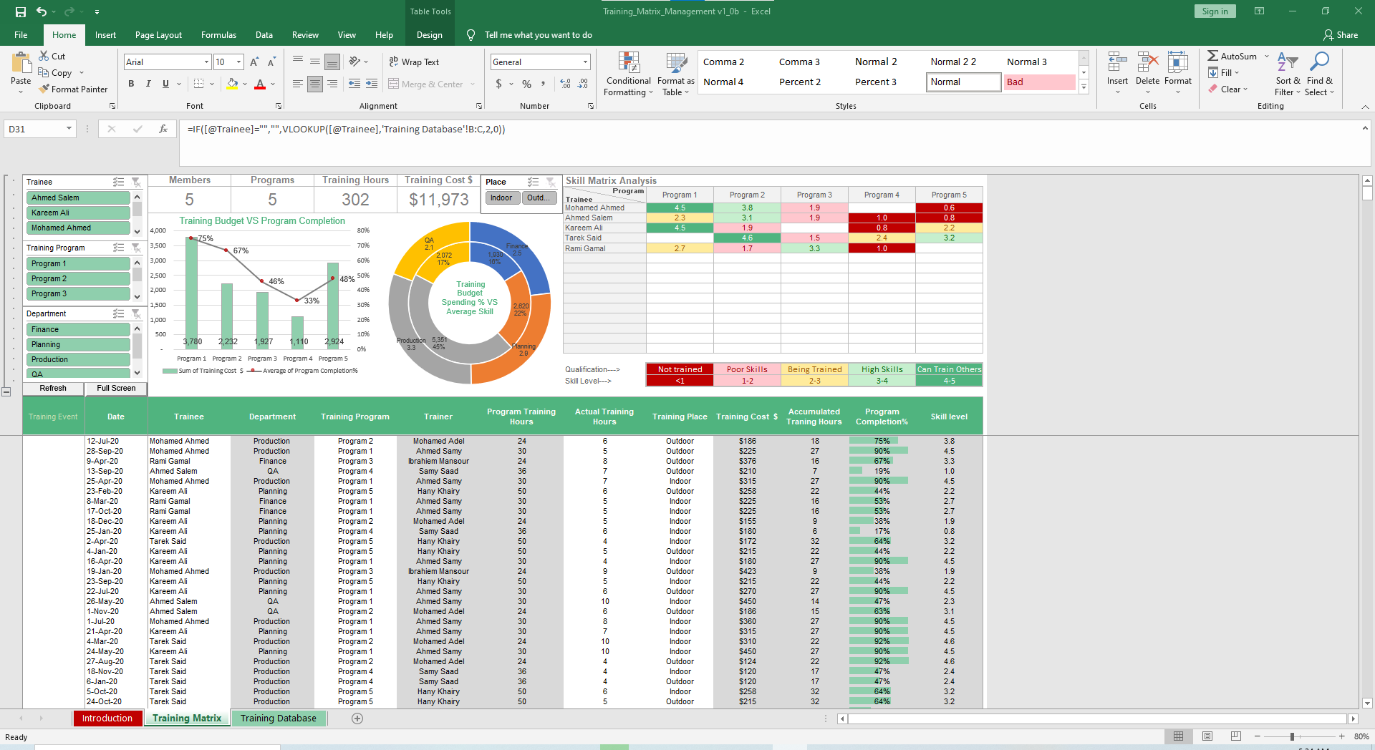Click Insert Function fx icon
The height and width of the screenshot is (750, 1375).
tap(163, 129)
